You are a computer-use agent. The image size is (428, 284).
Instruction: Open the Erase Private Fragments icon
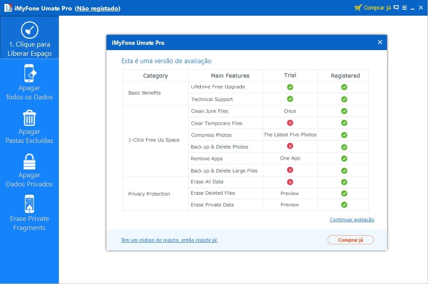[x=29, y=204]
